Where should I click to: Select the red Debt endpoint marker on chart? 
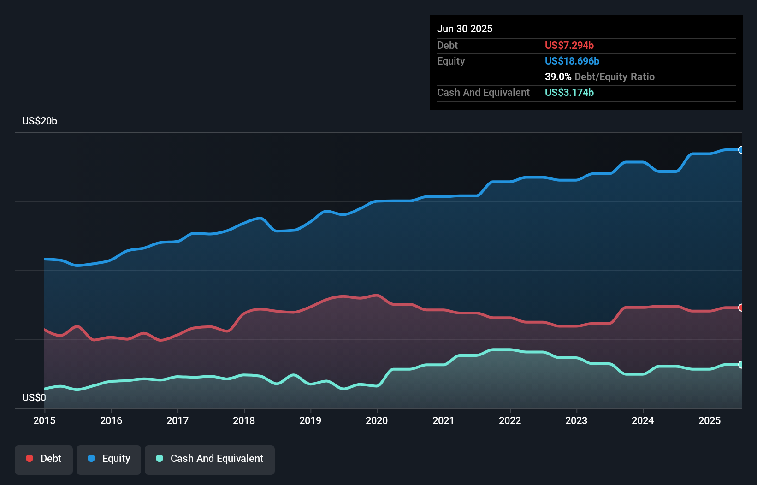[741, 307]
